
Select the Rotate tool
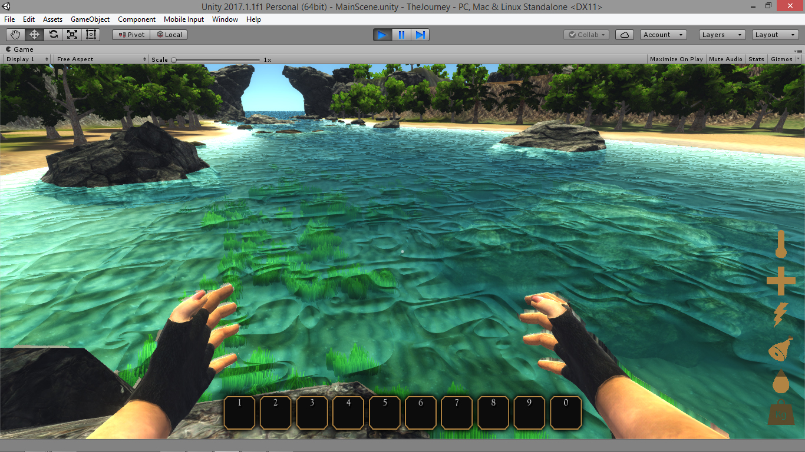click(53, 35)
